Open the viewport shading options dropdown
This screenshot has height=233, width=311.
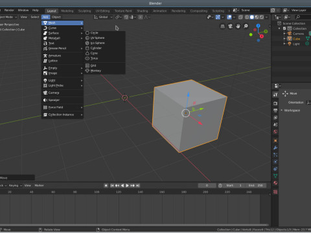[267, 17]
